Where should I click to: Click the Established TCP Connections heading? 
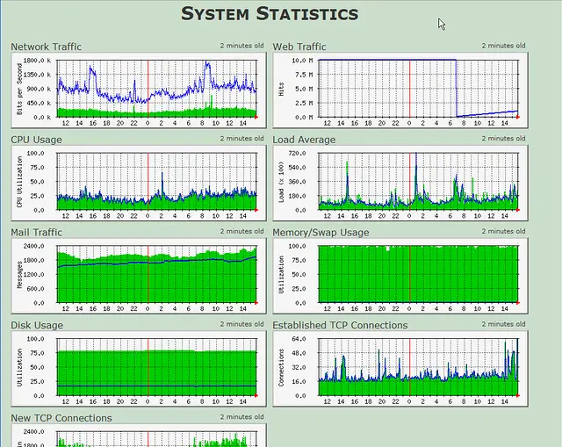(340, 325)
